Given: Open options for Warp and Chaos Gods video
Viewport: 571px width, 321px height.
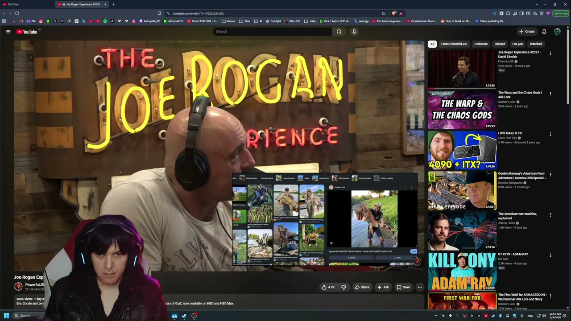Looking at the screenshot, I should [550, 94].
